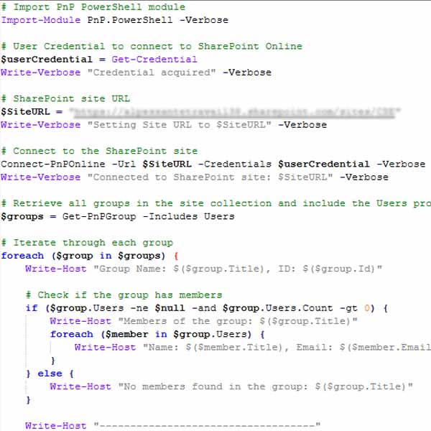Click the Get-PnPGroup cmdlet
This screenshot has width=431, height=431.
[x=99, y=216]
